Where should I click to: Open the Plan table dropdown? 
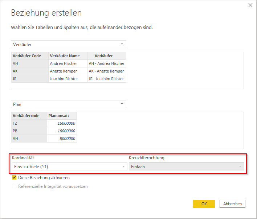pos(69,104)
